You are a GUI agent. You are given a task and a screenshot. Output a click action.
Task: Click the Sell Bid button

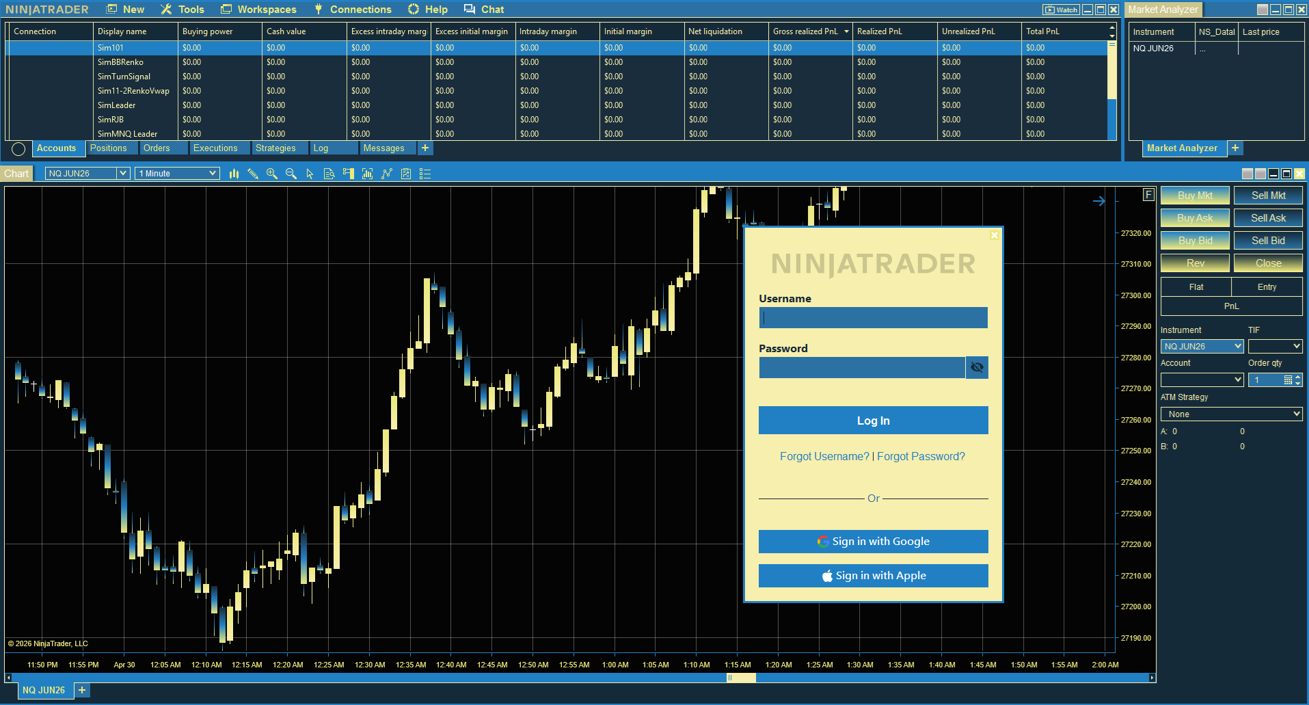(1268, 241)
